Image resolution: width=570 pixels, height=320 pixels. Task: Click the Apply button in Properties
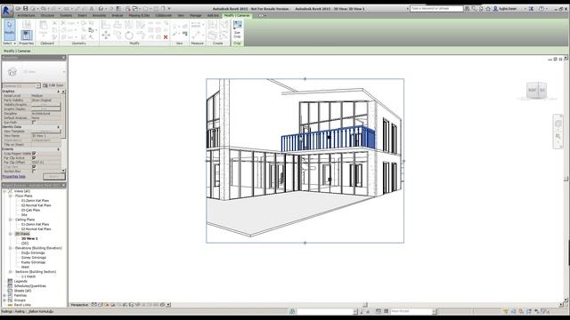[x=53, y=176]
